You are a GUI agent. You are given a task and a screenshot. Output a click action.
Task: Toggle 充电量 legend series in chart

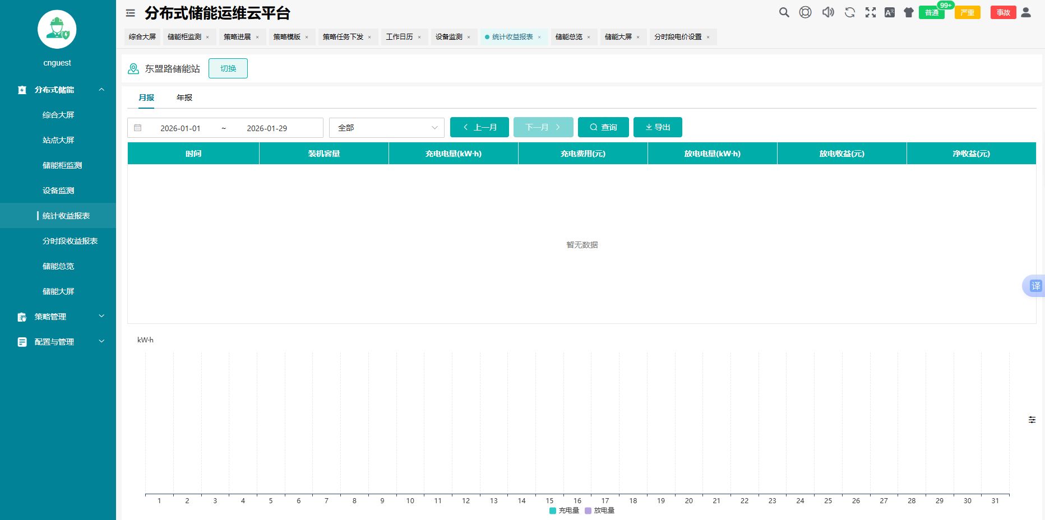(x=564, y=510)
